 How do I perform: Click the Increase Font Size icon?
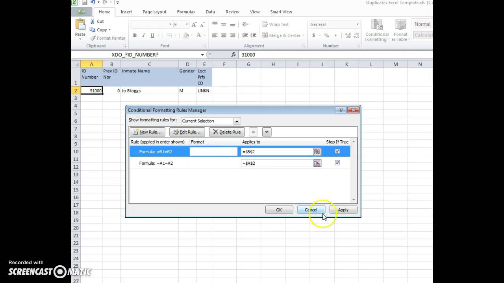coord(194,24)
